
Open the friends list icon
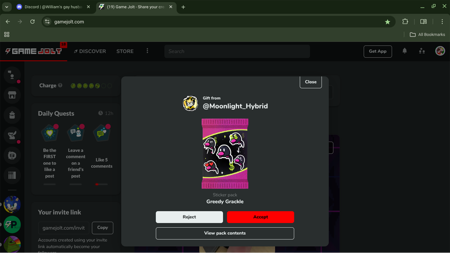click(x=421, y=51)
